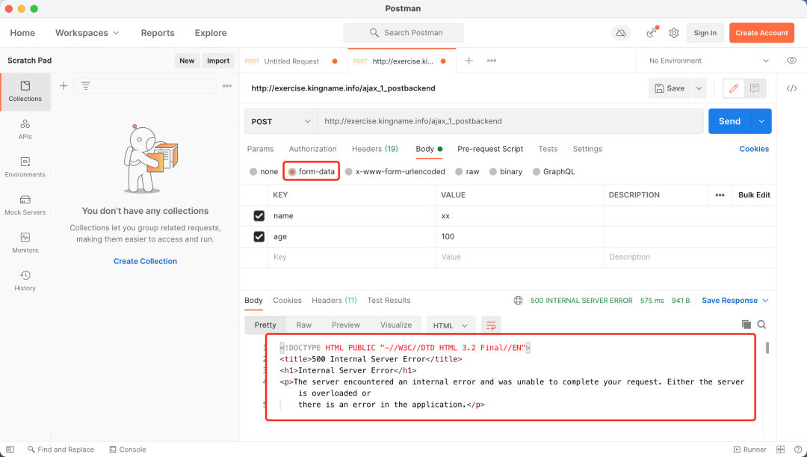Image resolution: width=807 pixels, height=457 pixels.
Task: Click the Search Postman field
Action: (x=403, y=32)
